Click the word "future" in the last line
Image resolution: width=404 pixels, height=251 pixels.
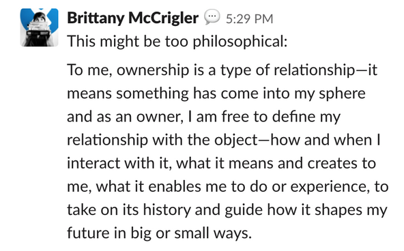point(88,233)
